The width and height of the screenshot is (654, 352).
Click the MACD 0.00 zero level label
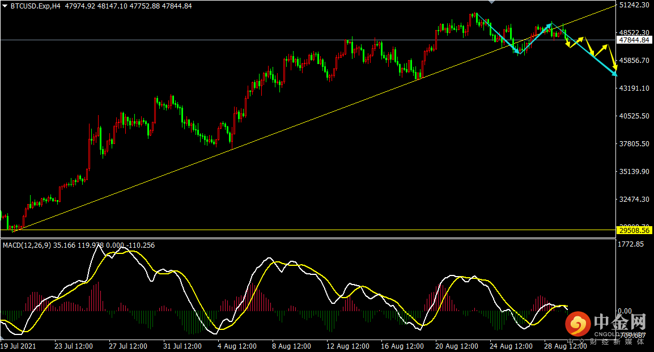625,311
